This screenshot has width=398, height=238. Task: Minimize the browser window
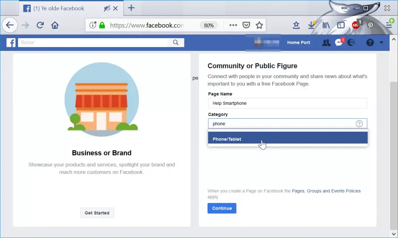tap(345, 8)
